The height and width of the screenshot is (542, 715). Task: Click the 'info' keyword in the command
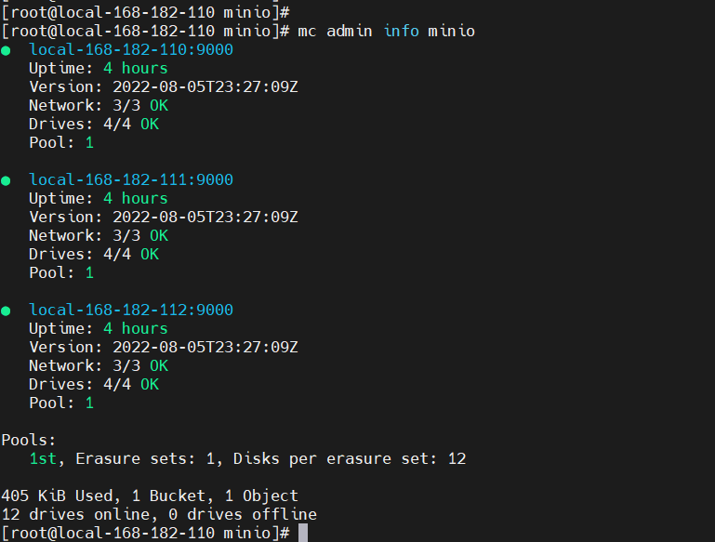pyautogui.click(x=402, y=31)
